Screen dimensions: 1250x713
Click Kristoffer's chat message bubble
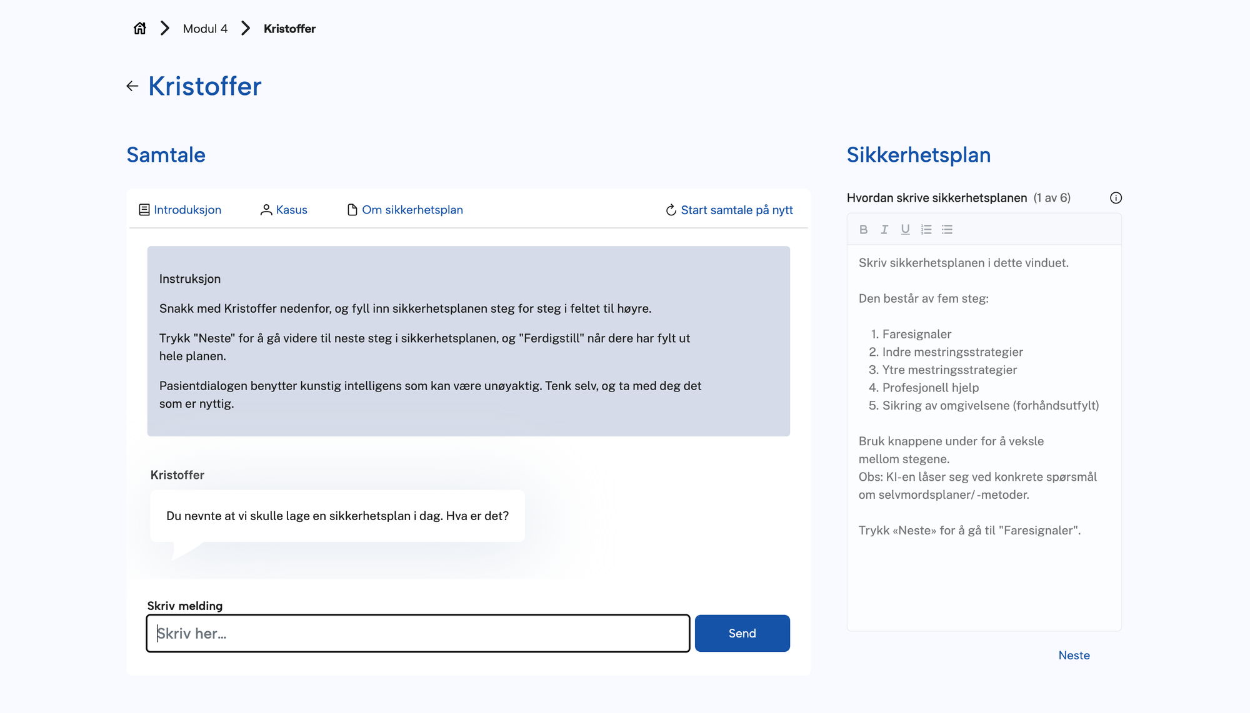(337, 516)
